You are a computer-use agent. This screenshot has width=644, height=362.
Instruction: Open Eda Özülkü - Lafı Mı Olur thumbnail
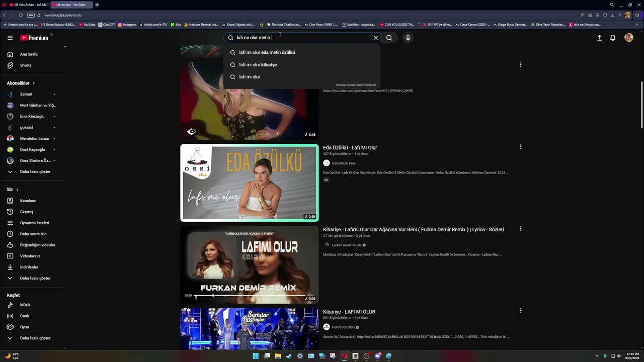click(250, 183)
